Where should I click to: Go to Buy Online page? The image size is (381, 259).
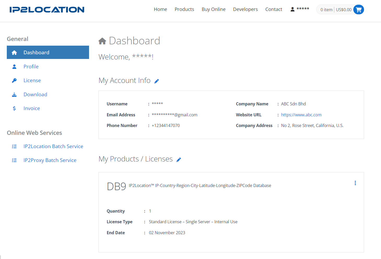click(214, 9)
